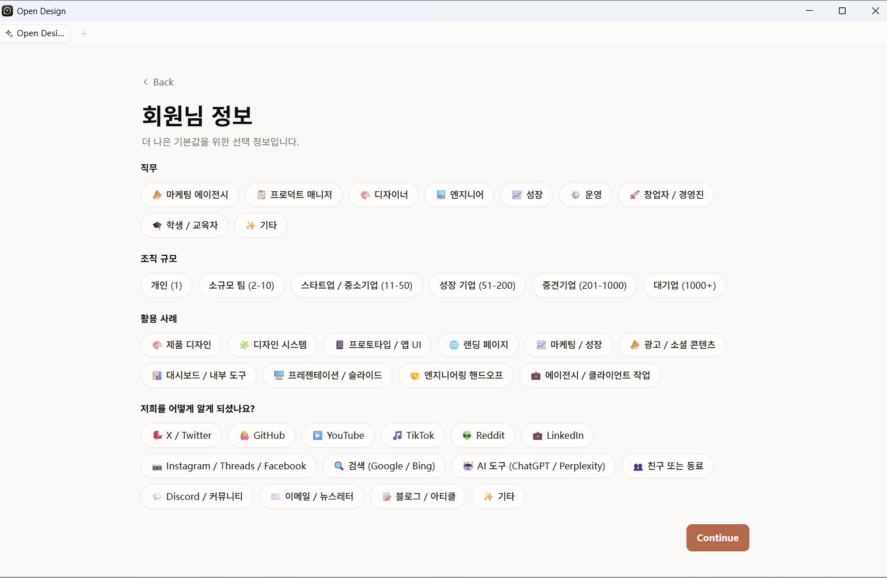
Task: Select 대시보드 / 내부 도구 chip
Action: point(198,375)
